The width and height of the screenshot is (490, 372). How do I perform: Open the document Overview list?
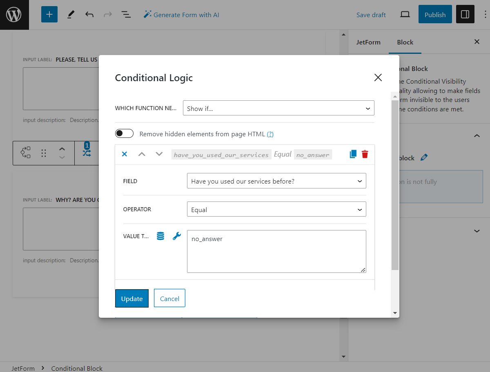[x=126, y=14]
